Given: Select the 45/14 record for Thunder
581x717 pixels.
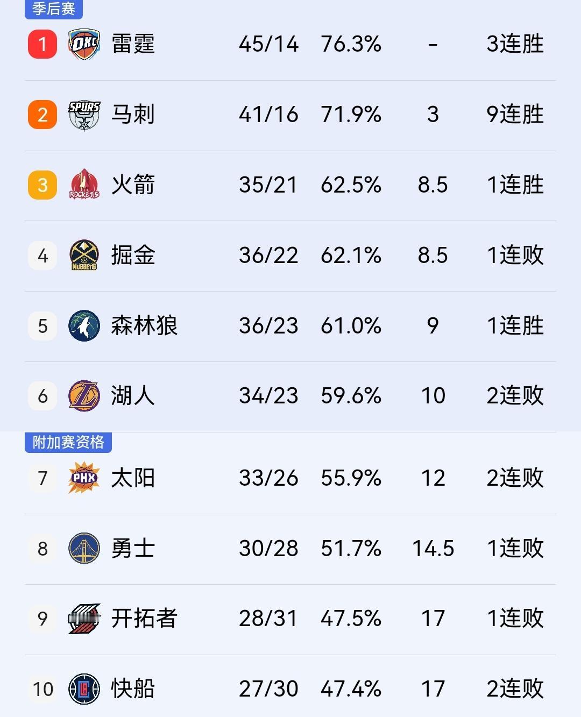Looking at the screenshot, I should pos(269,44).
